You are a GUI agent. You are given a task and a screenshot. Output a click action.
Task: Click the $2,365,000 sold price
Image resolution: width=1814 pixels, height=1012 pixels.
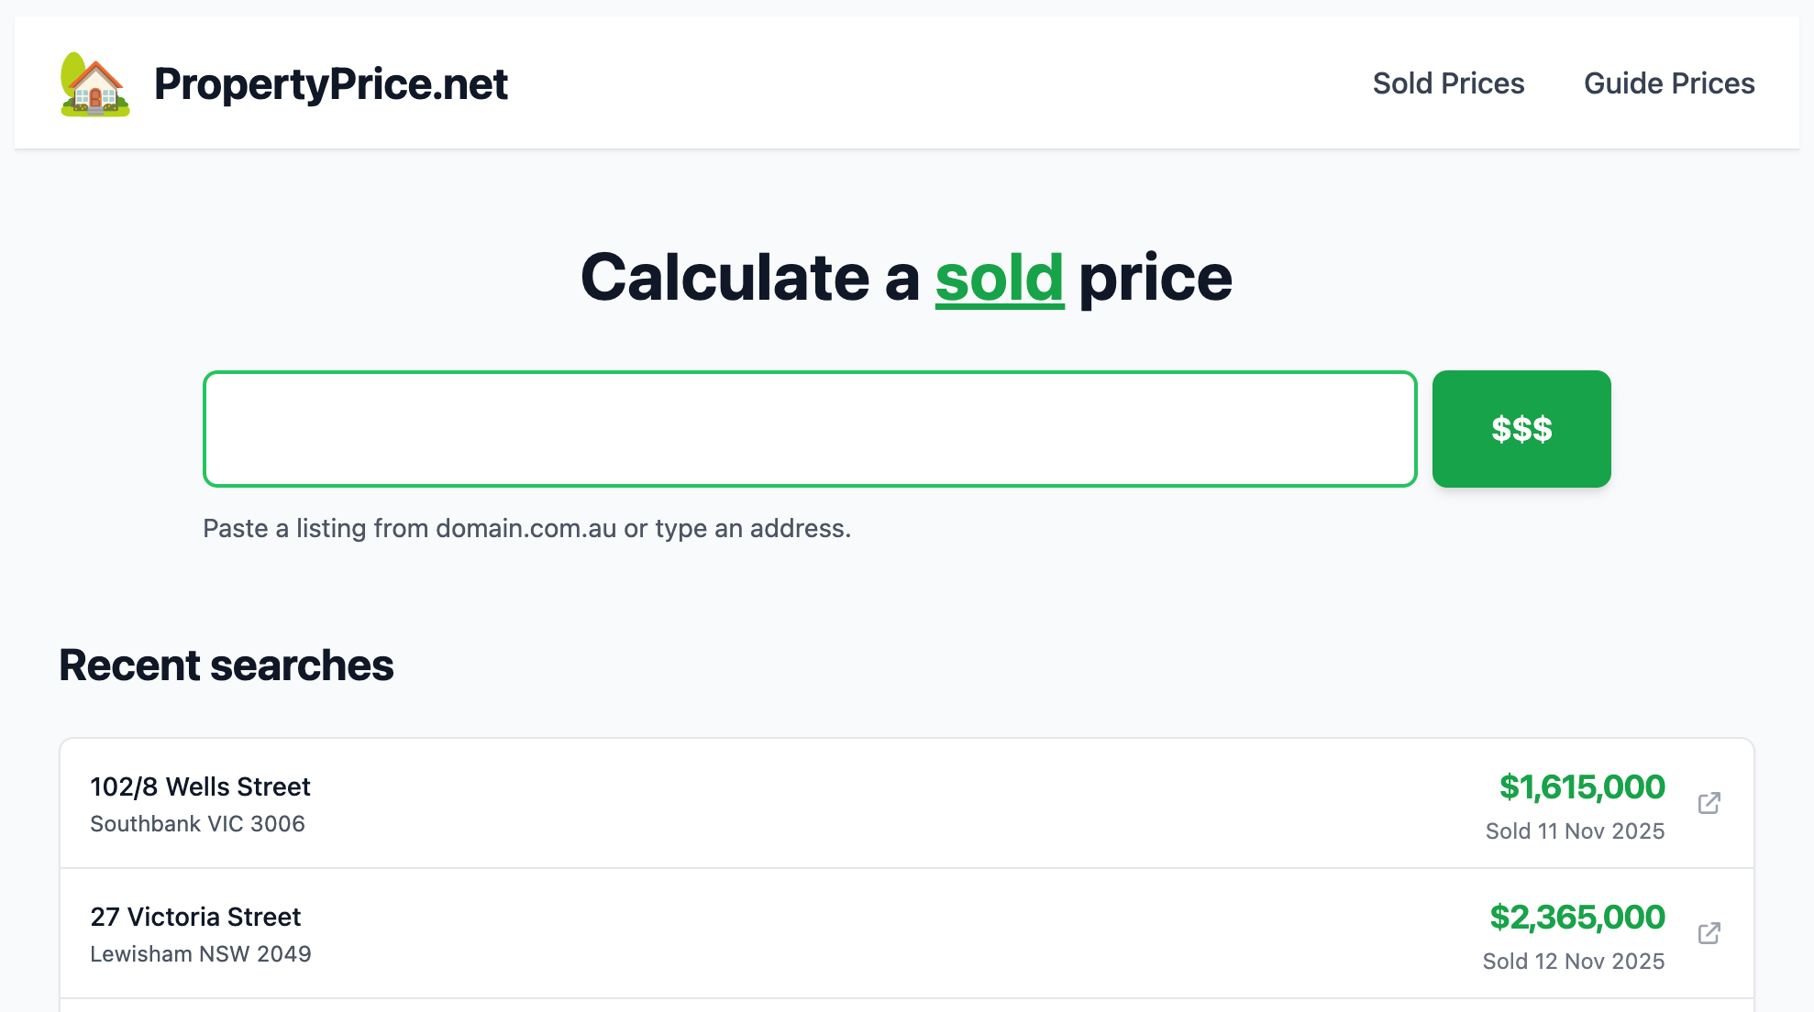1576,917
